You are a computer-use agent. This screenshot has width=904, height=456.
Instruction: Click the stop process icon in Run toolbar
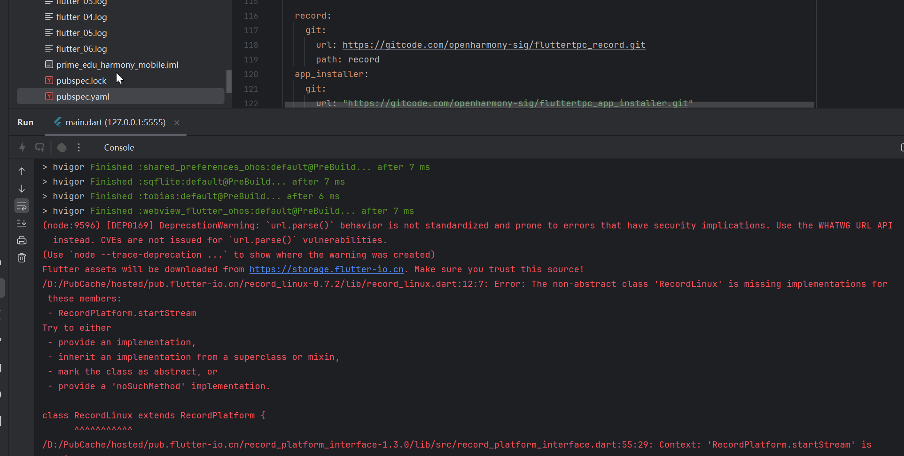[x=62, y=147]
